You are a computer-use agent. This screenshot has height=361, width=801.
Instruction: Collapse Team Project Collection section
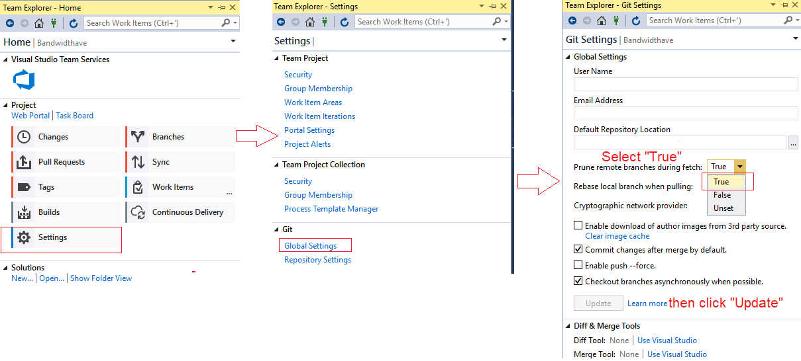[x=277, y=165]
